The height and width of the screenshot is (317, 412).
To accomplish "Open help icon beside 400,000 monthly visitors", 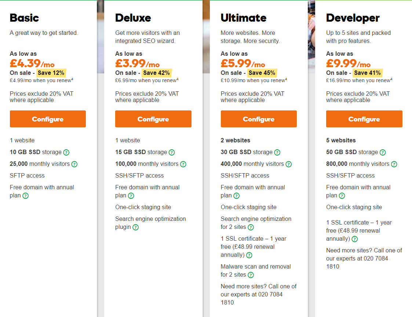I will [x=289, y=164].
